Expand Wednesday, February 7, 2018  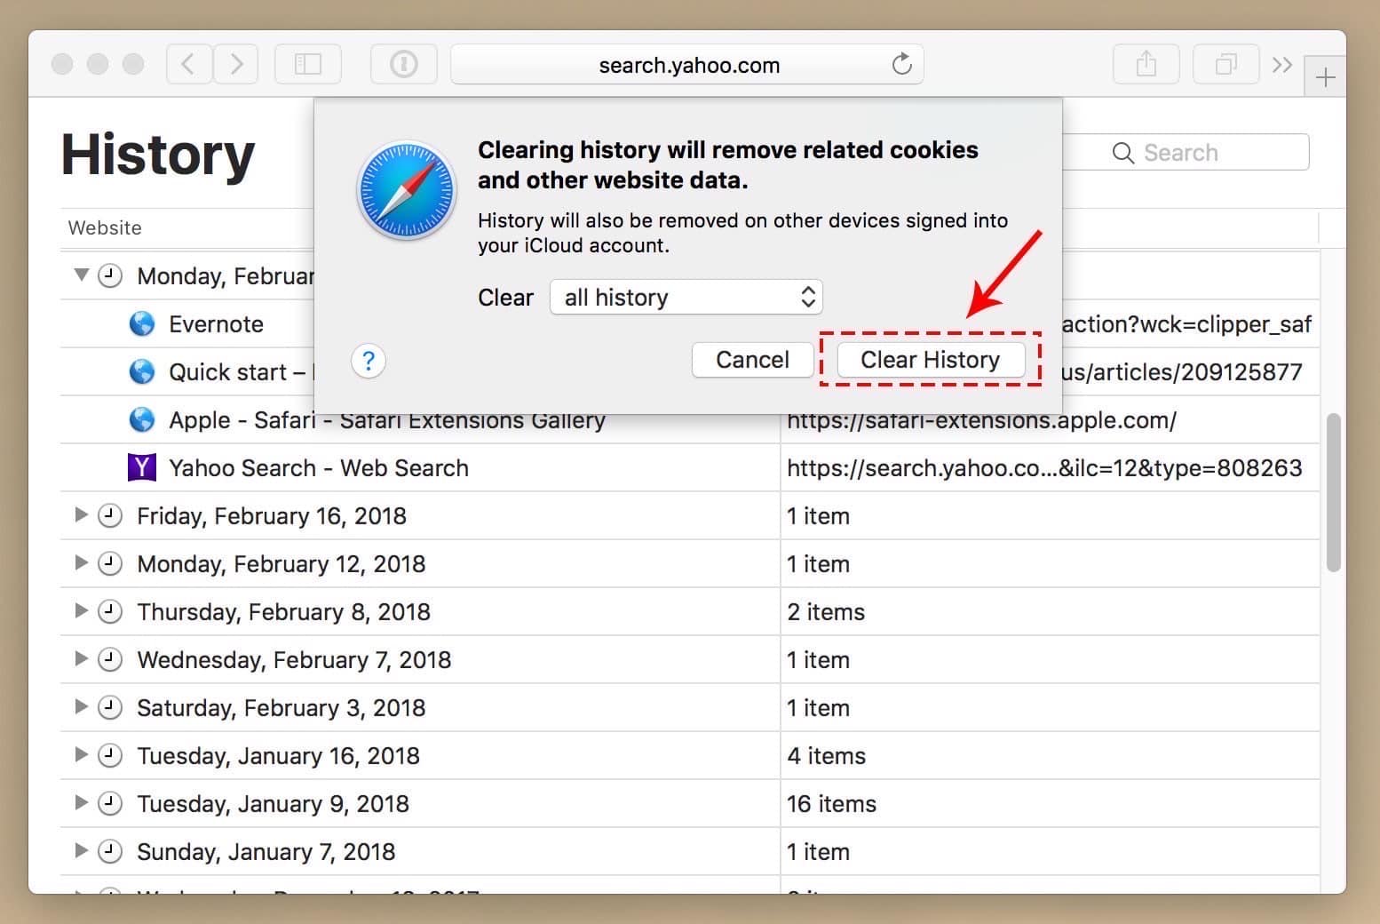pos(81,658)
